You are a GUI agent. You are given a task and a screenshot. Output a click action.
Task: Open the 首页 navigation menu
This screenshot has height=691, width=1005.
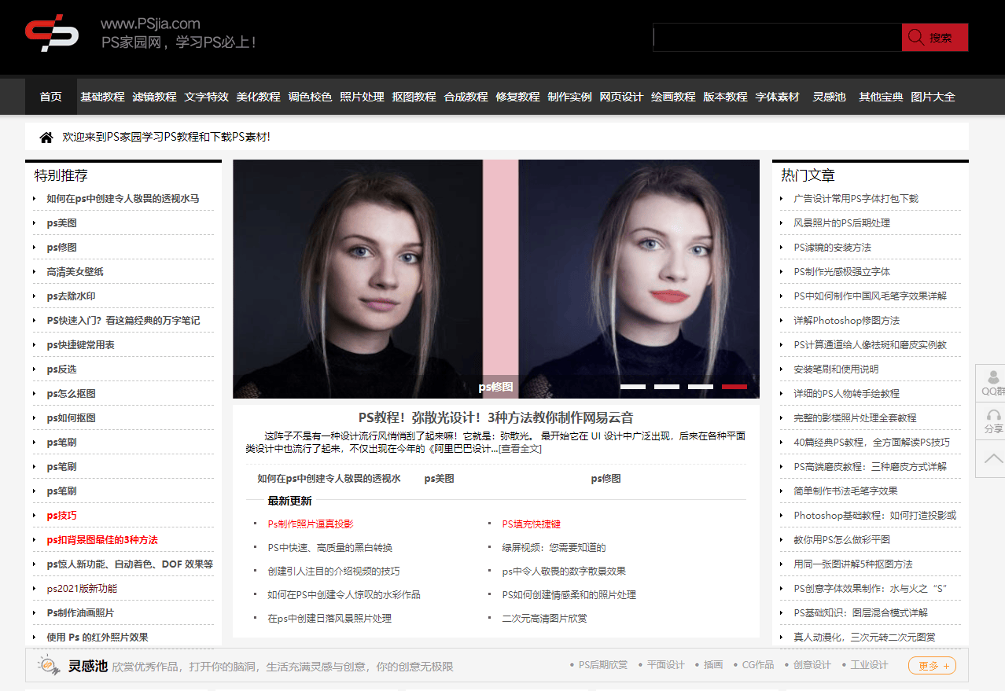coord(50,96)
